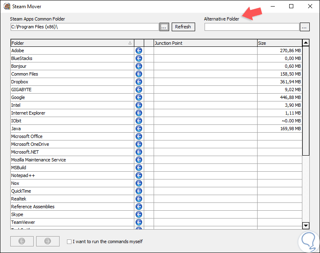Click the blue arrow icon in MSBuild row
The width and height of the screenshot is (320, 253).
(139, 168)
